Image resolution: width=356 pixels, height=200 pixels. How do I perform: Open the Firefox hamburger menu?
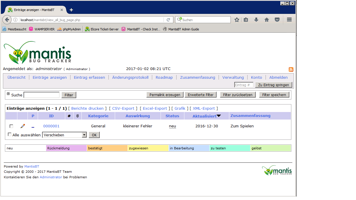pos(289,20)
